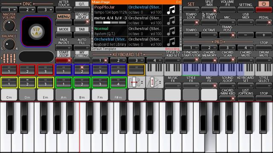Open the List/Options button
This screenshot has height=153, width=273.
pos(246,98)
